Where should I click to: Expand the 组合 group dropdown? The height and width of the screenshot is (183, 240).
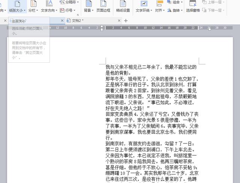tap(181, 2)
